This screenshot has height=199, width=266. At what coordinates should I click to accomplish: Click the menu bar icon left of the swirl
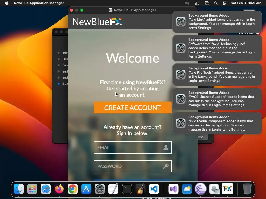pos(187,3)
